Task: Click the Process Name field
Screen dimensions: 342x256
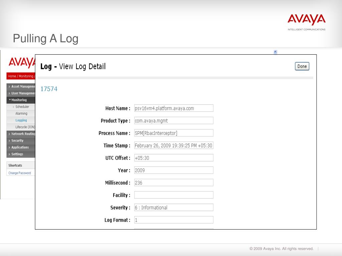Action: (174, 133)
